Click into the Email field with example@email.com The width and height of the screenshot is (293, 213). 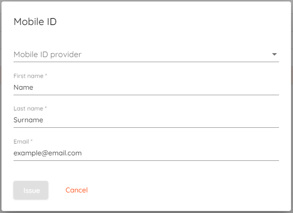pos(146,153)
